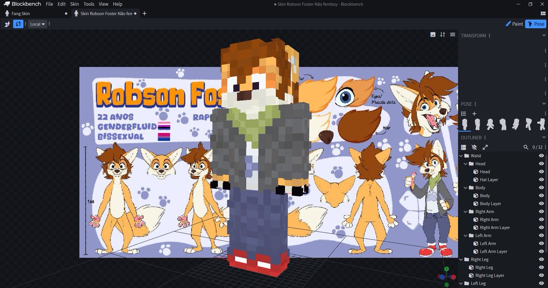The image size is (548, 288).
Task: Collapse the Waist group
Action: [461, 156]
